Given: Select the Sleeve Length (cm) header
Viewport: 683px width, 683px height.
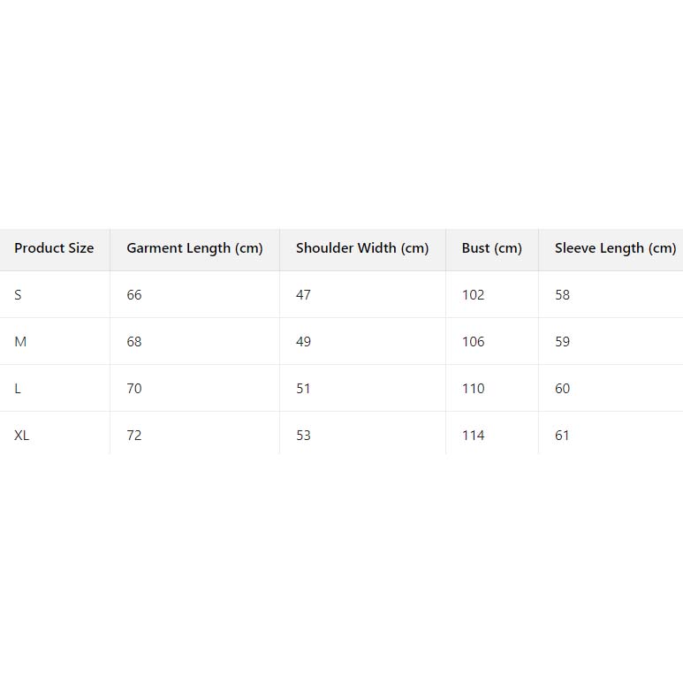Looking at the screenshot, I should pos(615,248).
